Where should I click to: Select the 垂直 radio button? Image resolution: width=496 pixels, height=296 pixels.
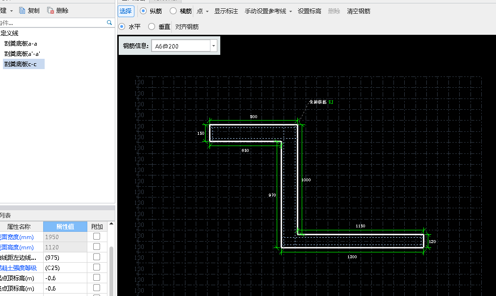pyautogui.click(x=152, y=26)
